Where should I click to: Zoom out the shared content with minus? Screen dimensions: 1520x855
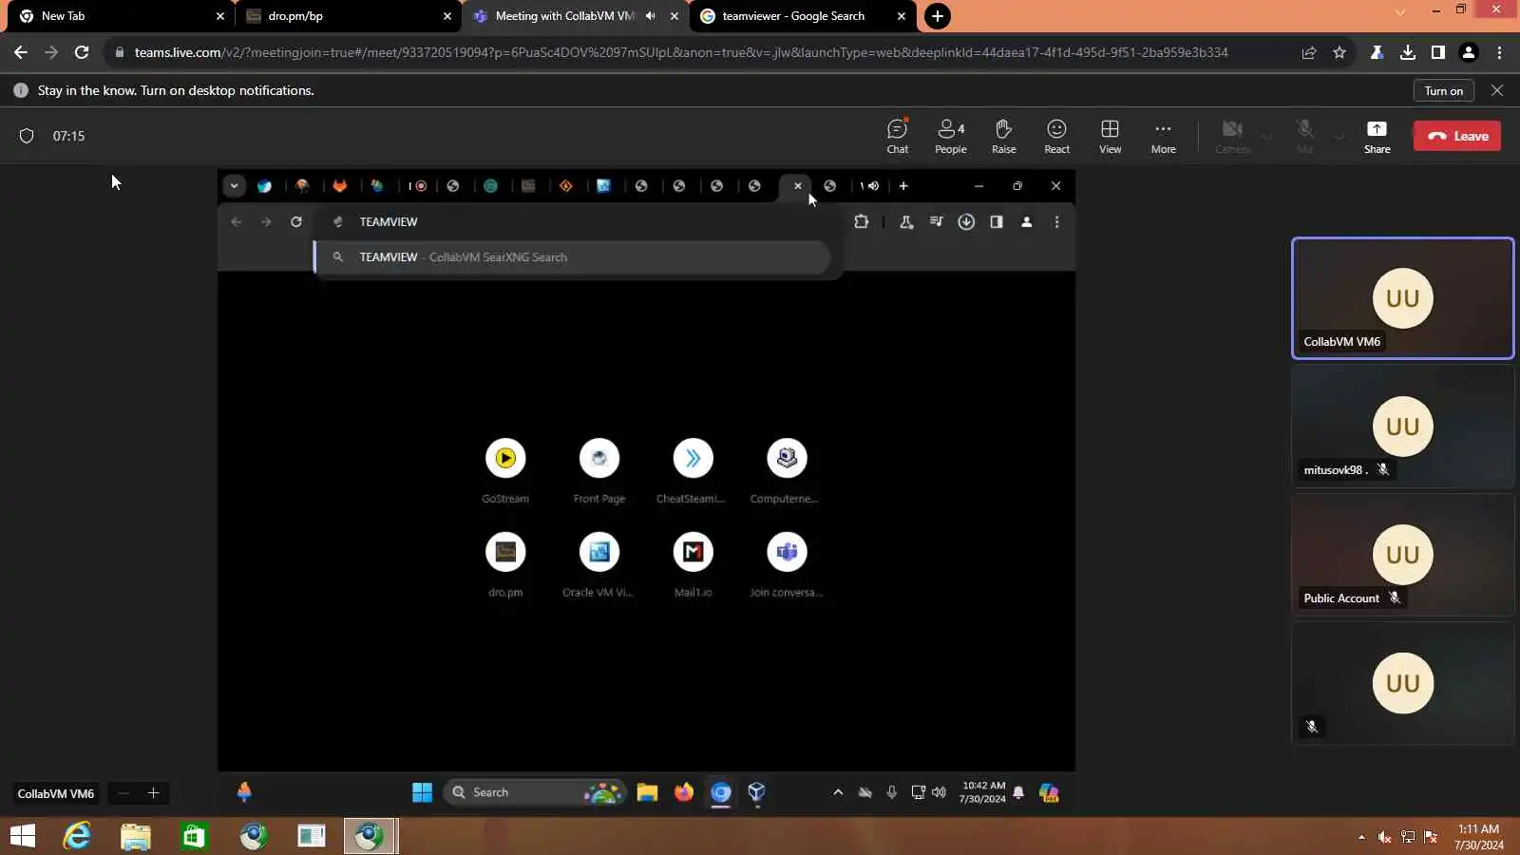123,793
